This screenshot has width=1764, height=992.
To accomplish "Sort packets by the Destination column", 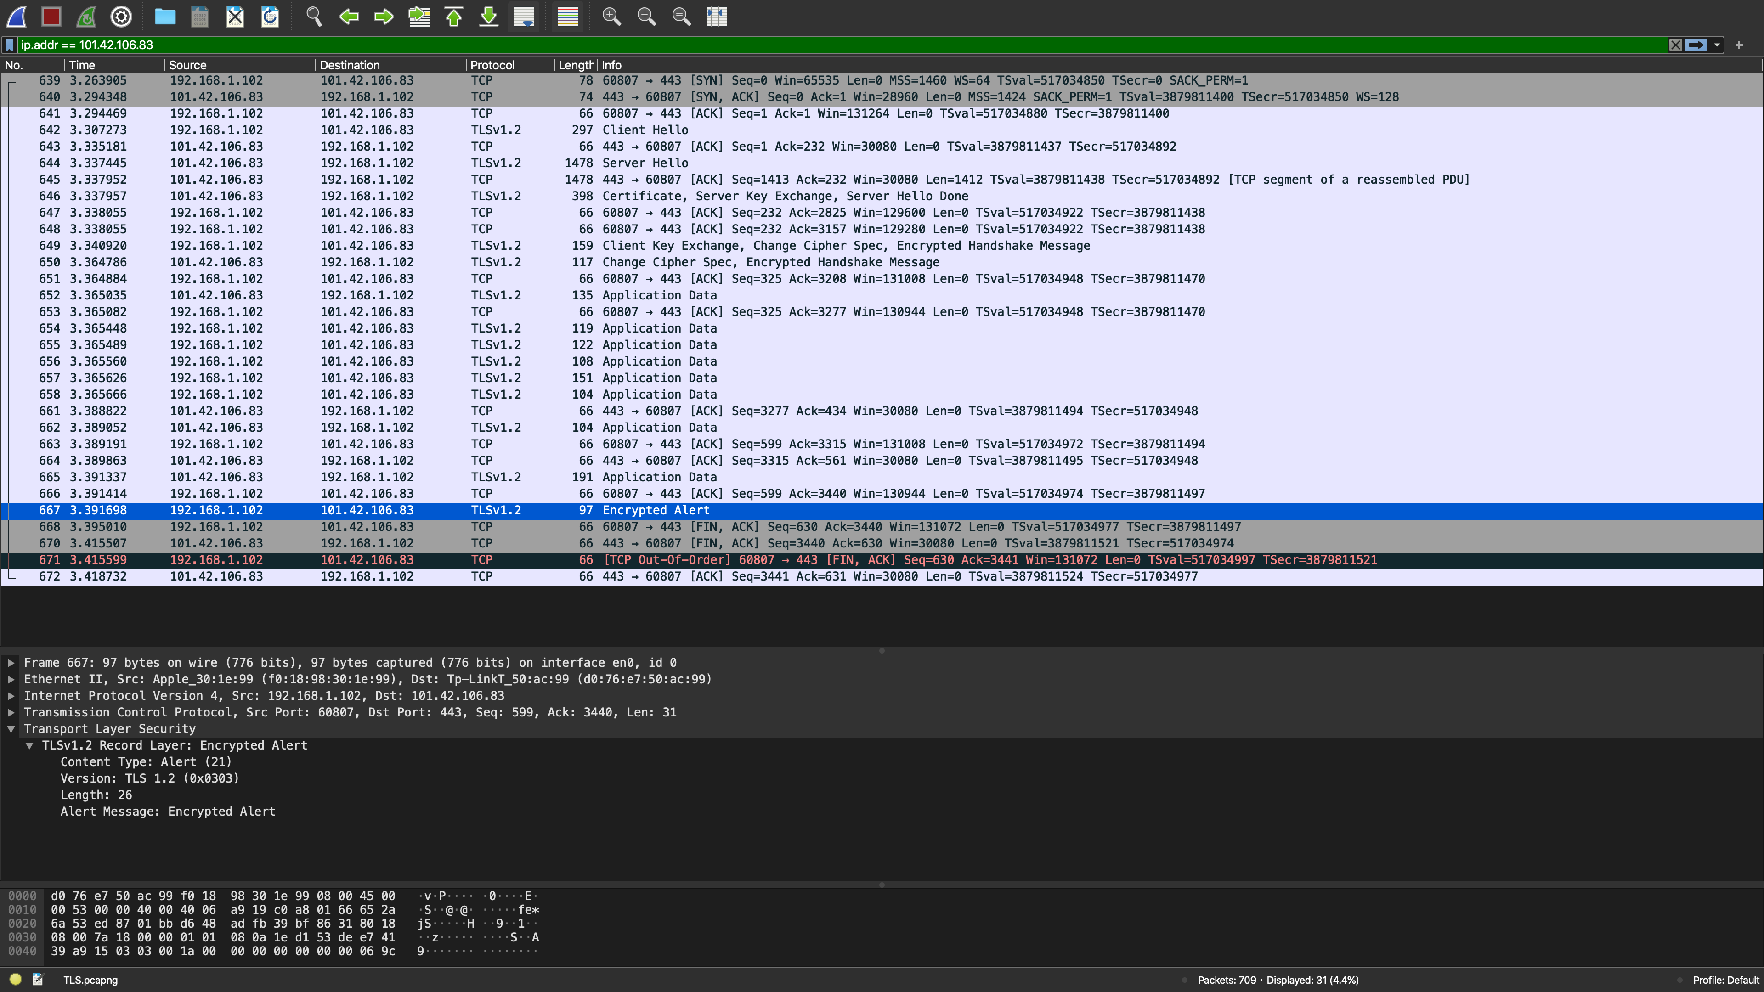I will tap(391, 65).
